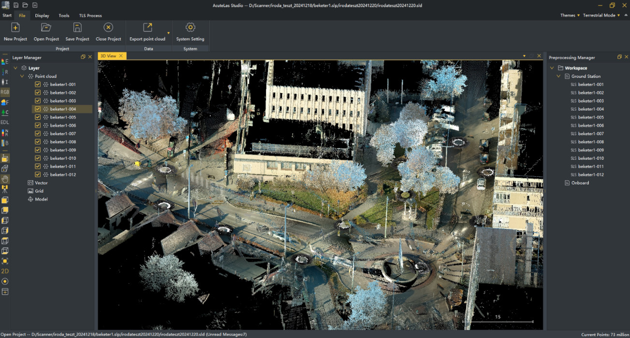Click the Close Project icon

pos(108,28)
